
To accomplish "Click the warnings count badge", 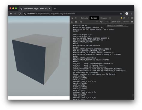I will (123, 18).
